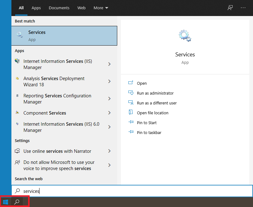Click the Open action icon

tap(131, 83)
